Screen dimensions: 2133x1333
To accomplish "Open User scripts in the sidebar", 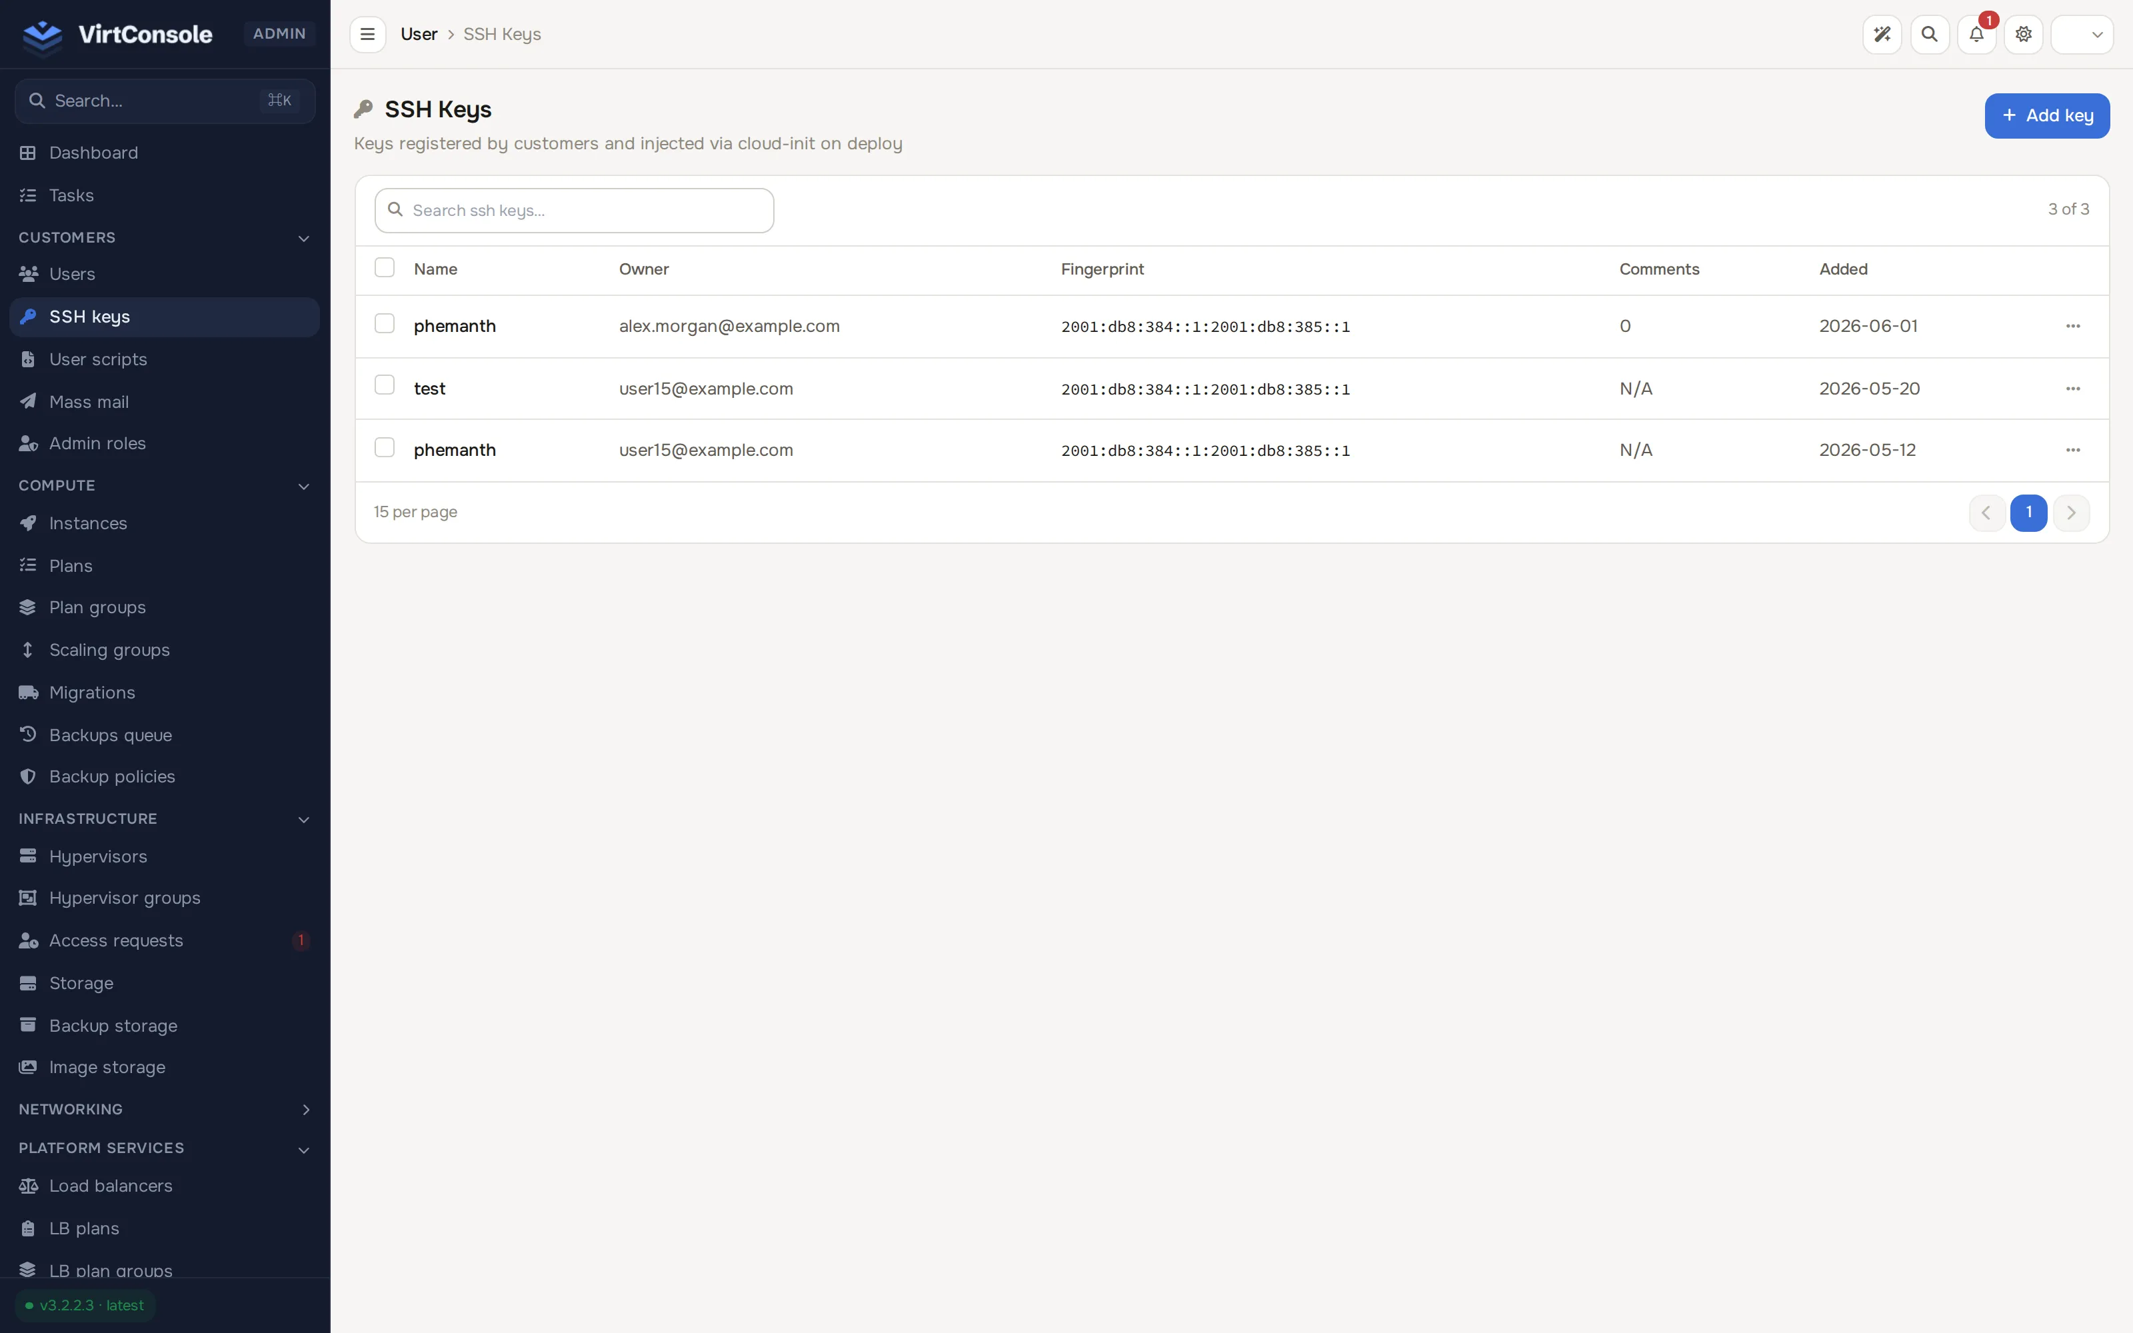I will (x=165, y=360).
